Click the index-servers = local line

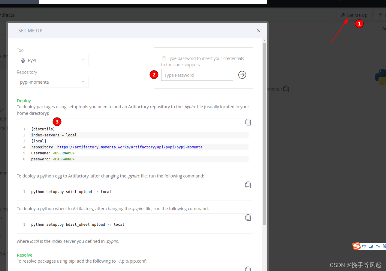point(54,135)
